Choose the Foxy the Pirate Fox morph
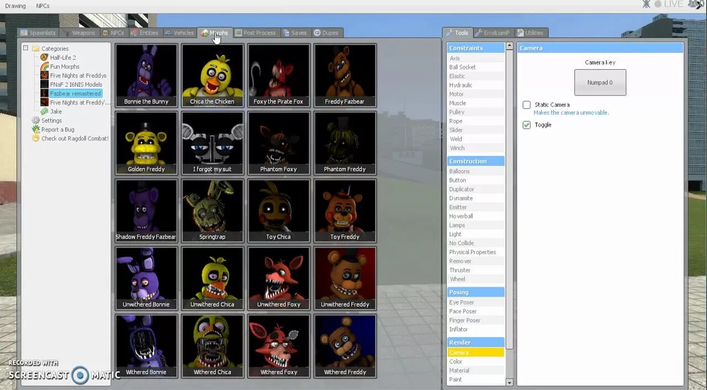 point(279,75)
